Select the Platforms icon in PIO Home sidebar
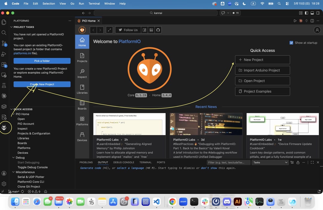This screenshot has width=323, height=210. point(82,121)
